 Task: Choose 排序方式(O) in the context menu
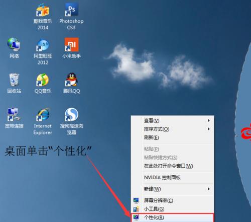(172, 129)
